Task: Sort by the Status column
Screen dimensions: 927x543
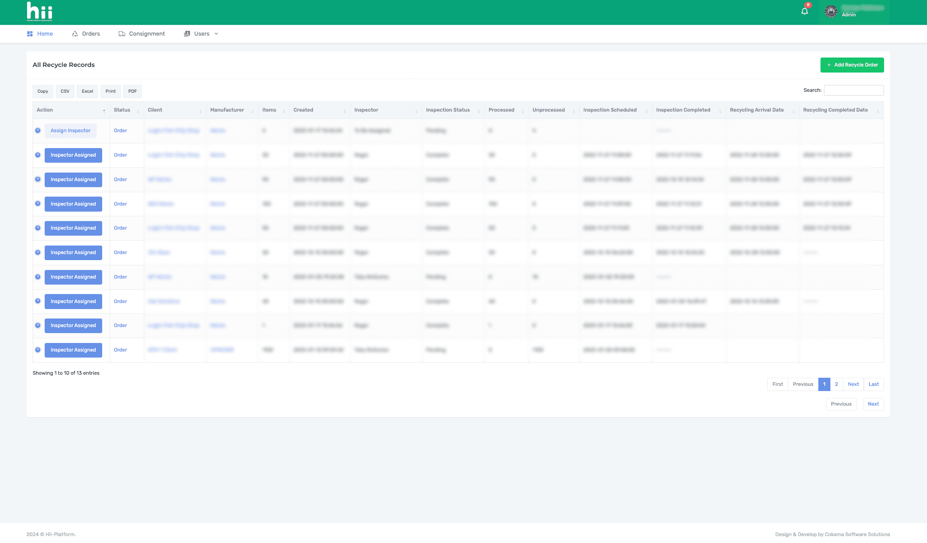Action: (x=127, y=110)
